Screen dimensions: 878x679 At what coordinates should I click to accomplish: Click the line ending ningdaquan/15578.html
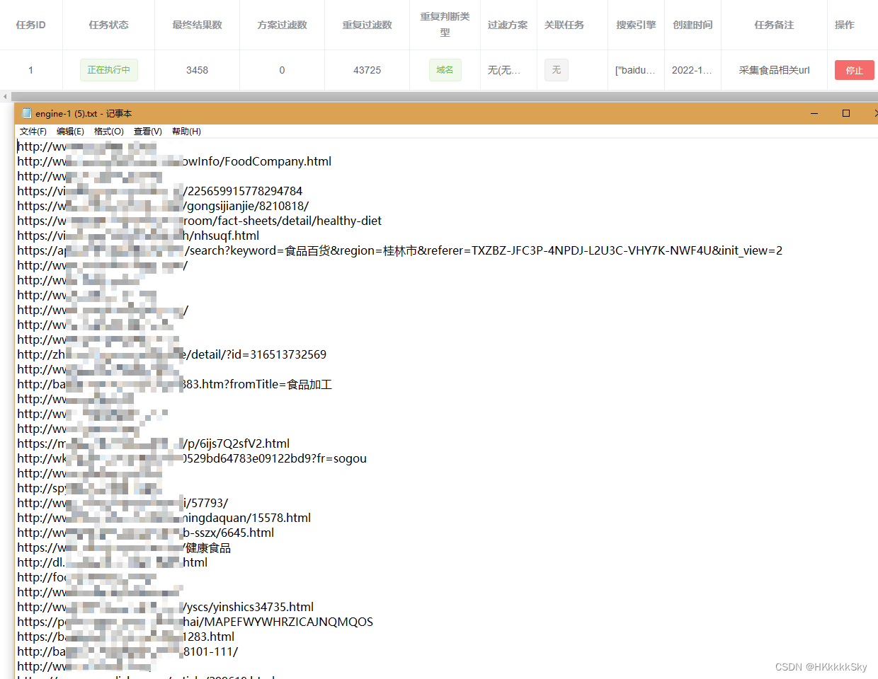tap(164, 518)
